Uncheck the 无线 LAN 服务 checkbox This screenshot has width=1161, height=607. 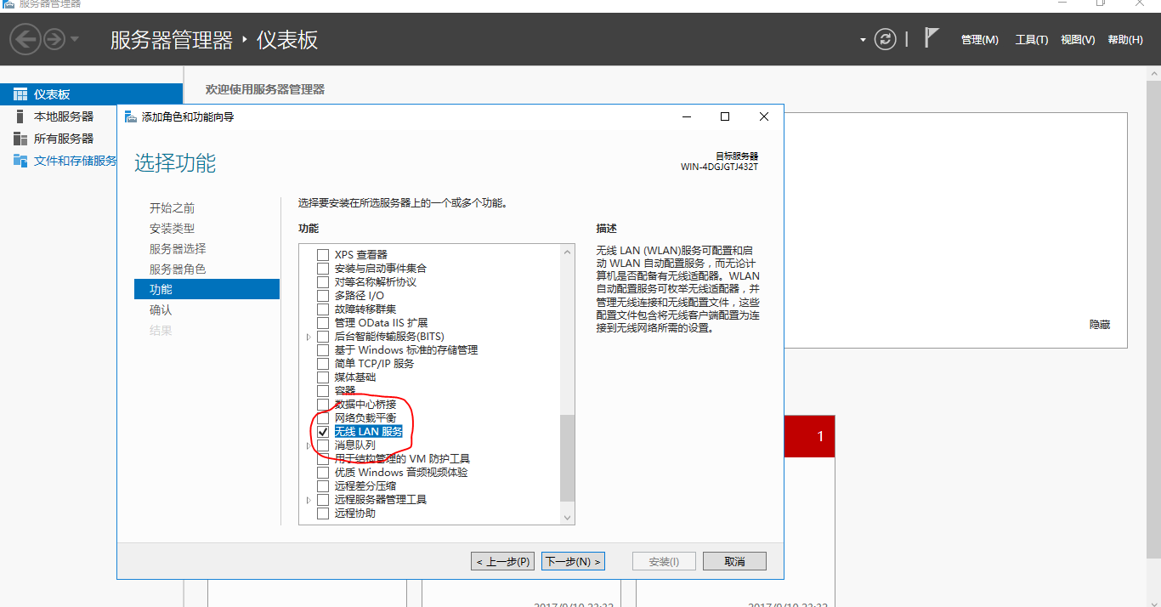pyautogui.click(x=323, y=432)
